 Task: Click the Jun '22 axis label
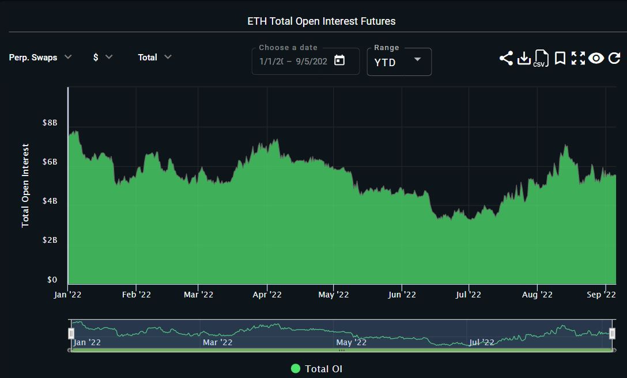402,295
